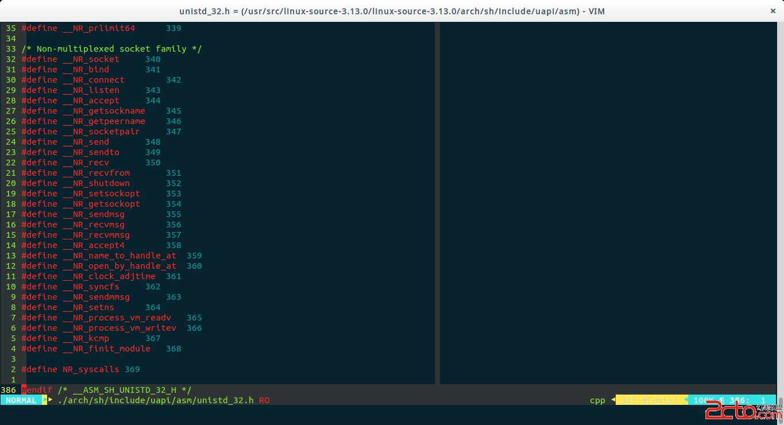This screenshot has width=784, height=425.
Task: Click the cpp filetype indicator
Action: (597, 400)
